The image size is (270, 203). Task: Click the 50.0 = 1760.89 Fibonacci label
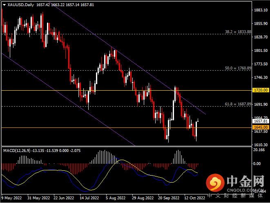point(238,68)
